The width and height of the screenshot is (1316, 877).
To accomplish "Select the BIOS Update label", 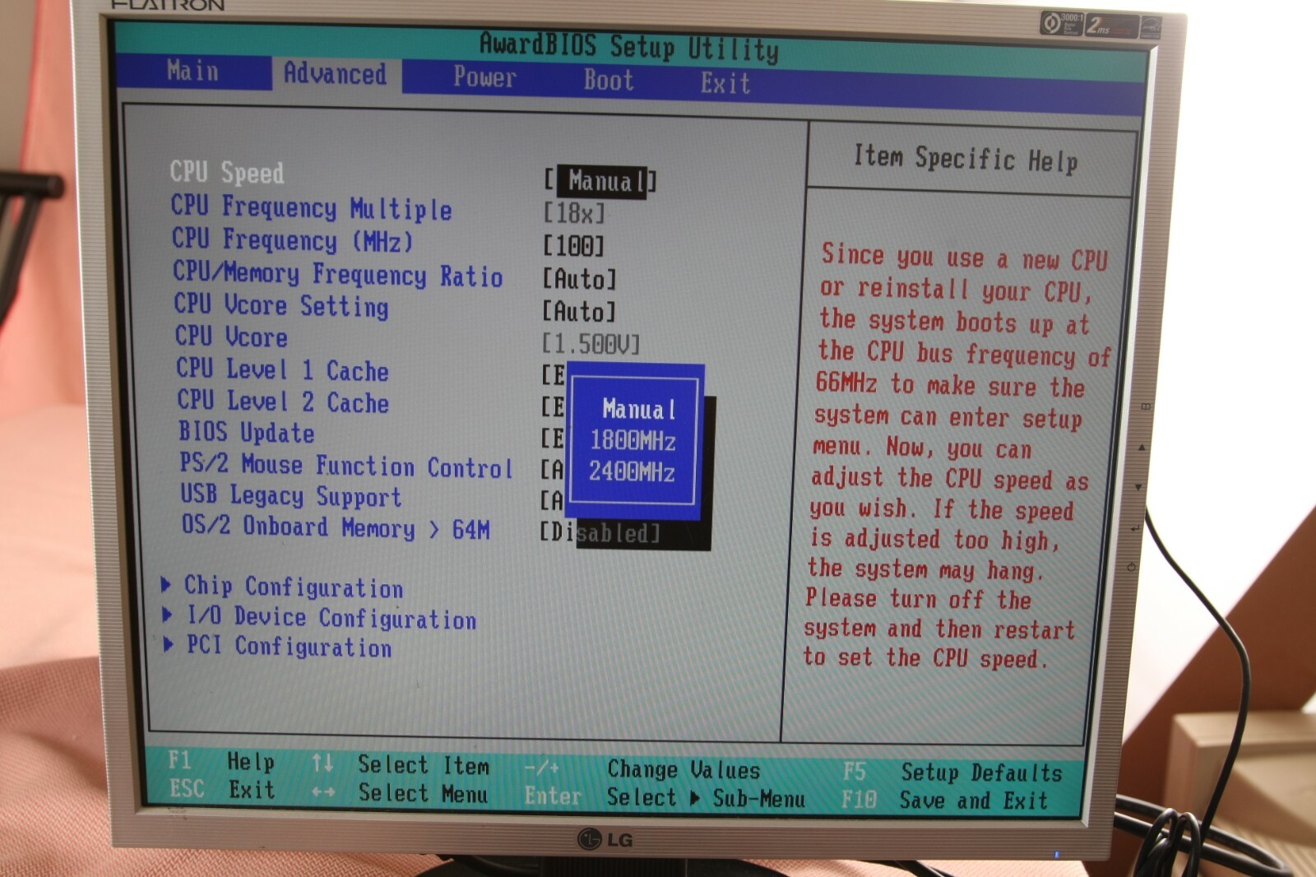I will 247,433.
